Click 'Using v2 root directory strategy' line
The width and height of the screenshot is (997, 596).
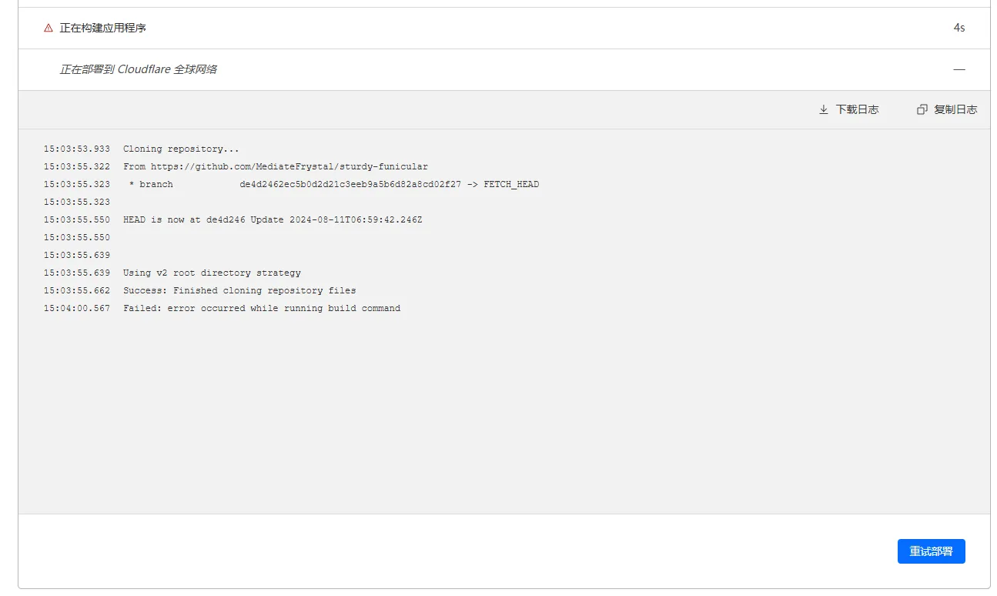point(212,273)
